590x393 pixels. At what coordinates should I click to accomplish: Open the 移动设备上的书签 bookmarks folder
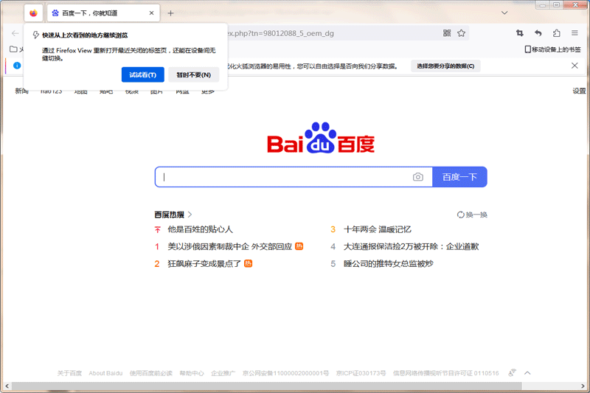click(x=552, y=49)
